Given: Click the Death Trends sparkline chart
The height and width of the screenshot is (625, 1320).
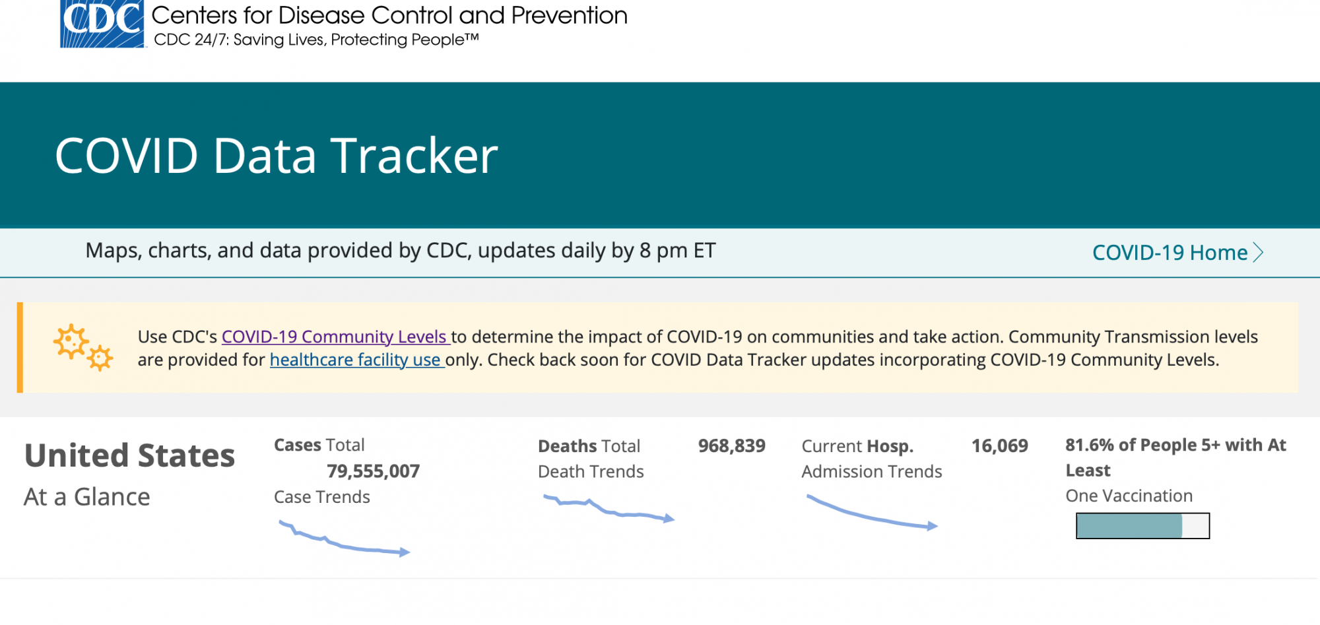Looking at the screenshot, I should pos(608,509).
